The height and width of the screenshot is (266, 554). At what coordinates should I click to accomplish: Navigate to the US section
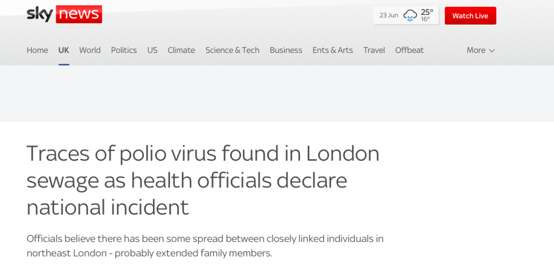coord(152,50)
